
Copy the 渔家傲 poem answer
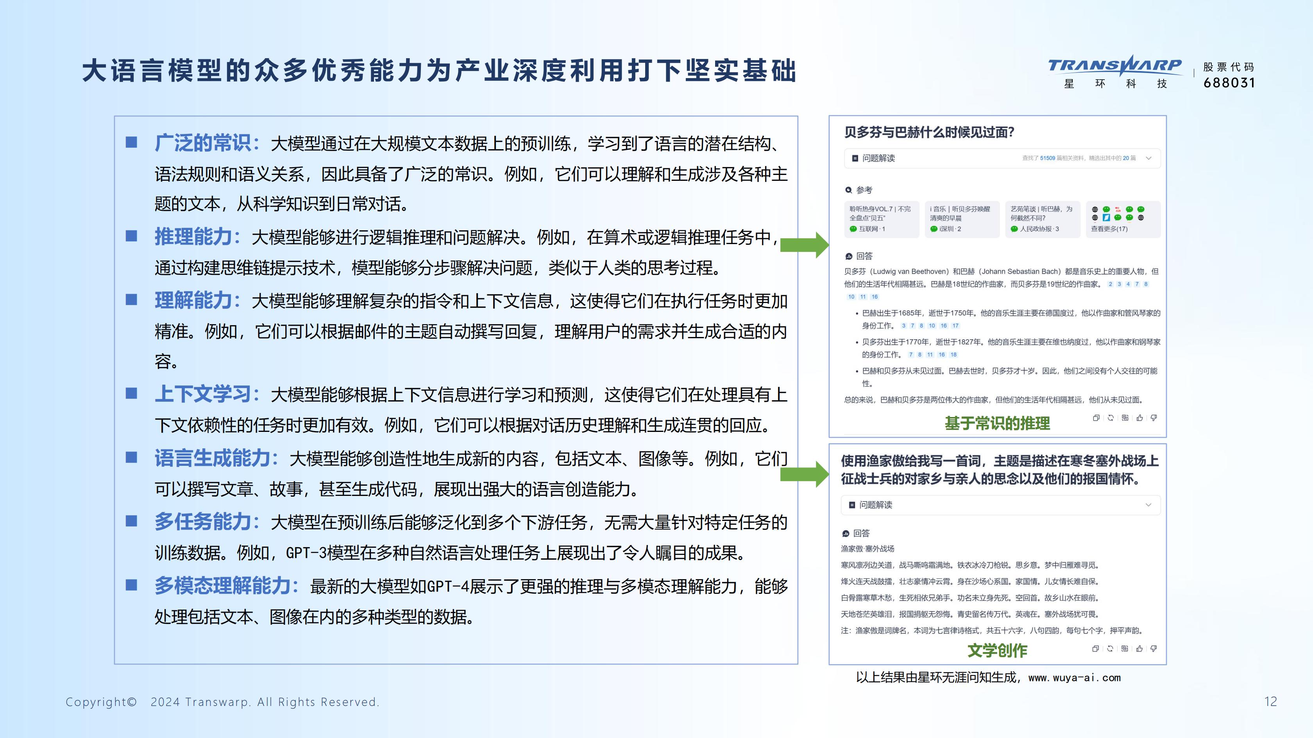(1095, 648)
